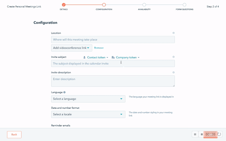Click the 'Reminder emails' label
Viewport: 226px width, 141px height.
point(61,126)
